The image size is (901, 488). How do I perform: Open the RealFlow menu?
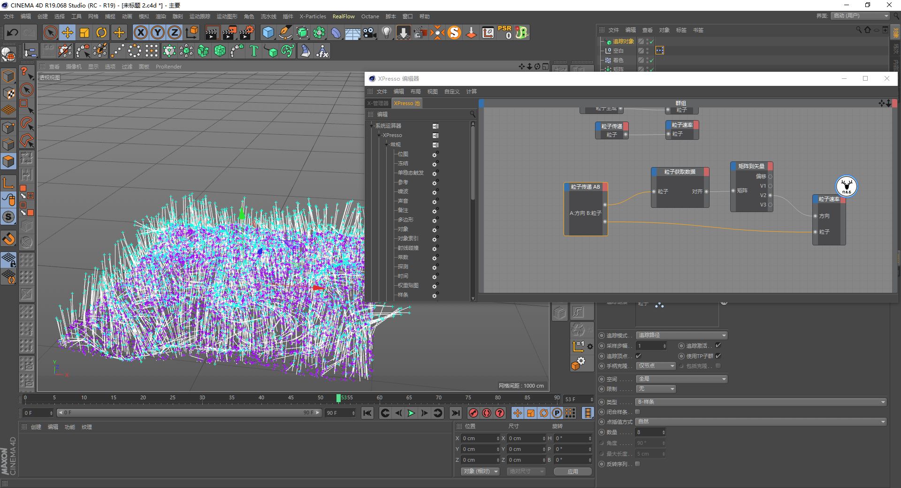tap(344, 16)
